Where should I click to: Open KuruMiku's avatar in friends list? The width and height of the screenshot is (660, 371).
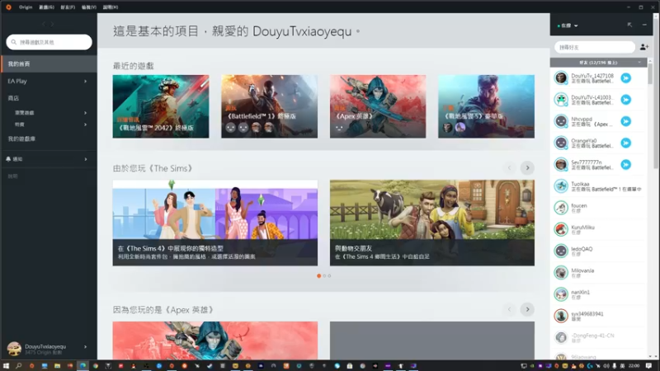(561, 229)
